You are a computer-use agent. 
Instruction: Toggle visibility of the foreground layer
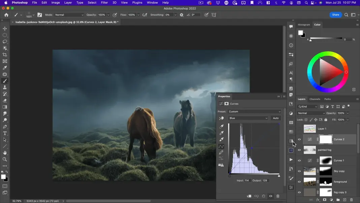pyautogui.click(x=299, y=182)
